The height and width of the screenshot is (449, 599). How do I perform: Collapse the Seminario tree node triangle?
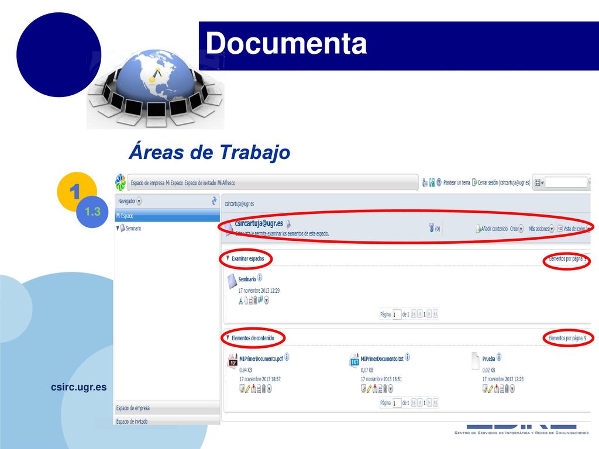pyautogui.click(x=117, y=229)
